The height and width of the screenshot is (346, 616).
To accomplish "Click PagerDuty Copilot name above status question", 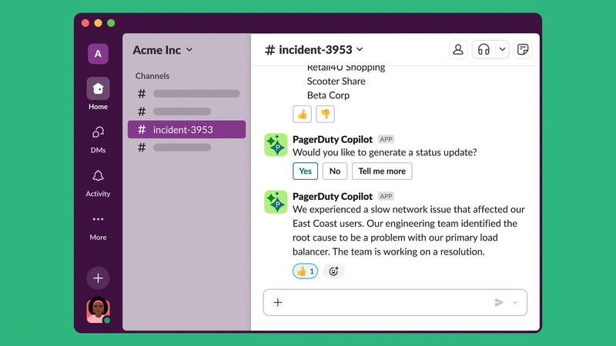I will 333,139.
